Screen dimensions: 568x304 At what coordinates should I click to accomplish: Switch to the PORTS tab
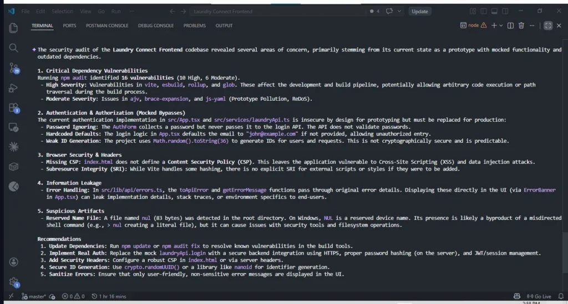(69, 25)
